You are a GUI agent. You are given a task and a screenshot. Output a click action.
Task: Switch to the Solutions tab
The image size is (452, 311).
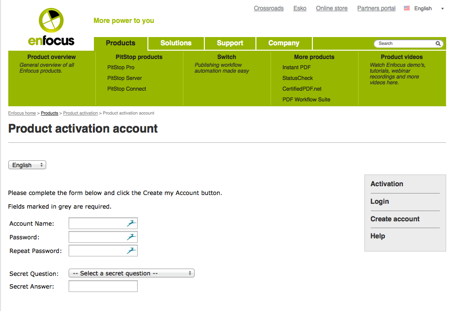click(176, 43)
